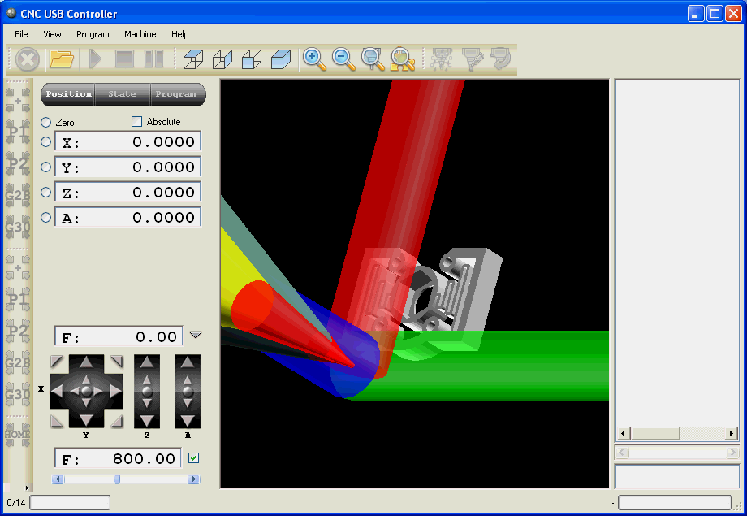Image resolution: width=747 pixels, height=516 pixels.
Task: Expand the feed rate dropdown triangle
Action: 195,335
